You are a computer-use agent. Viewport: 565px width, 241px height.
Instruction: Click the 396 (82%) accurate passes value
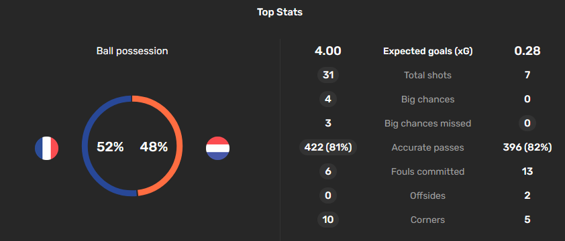pos(527,147)
